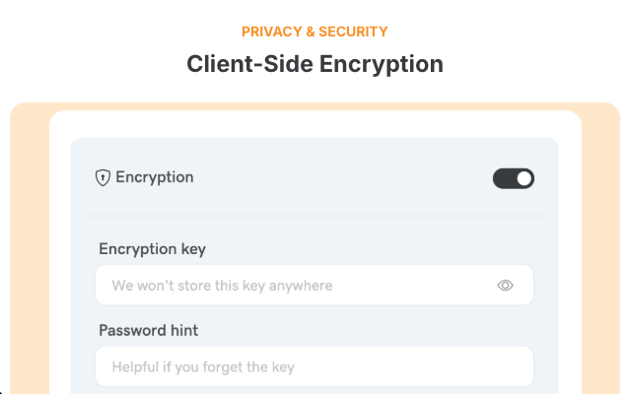631x394 pixels.
Task: Click the dark track of the Encryption switch
Action: [503, 178]
